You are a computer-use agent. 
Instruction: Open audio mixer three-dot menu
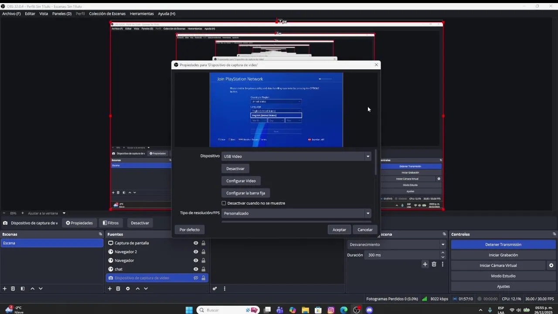[225, 289]
